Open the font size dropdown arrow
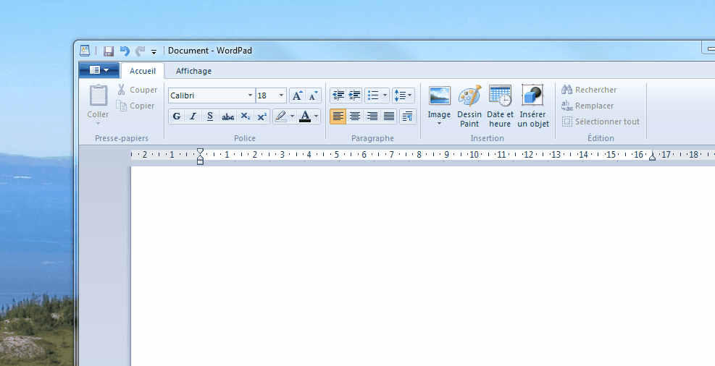The height and width of the screenshot is (366, 715). [281, 95]
